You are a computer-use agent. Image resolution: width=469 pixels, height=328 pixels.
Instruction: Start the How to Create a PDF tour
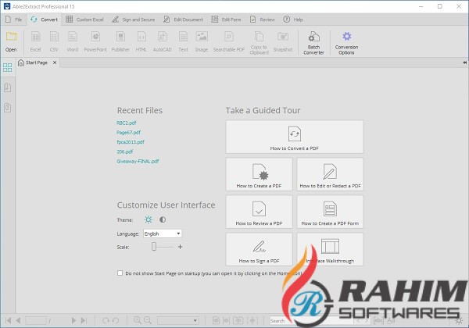tap(259, 174)
